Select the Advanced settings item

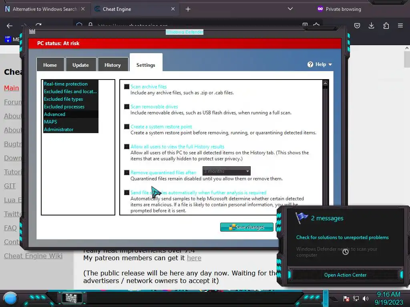pyautogui.click(x=71, y=114)
